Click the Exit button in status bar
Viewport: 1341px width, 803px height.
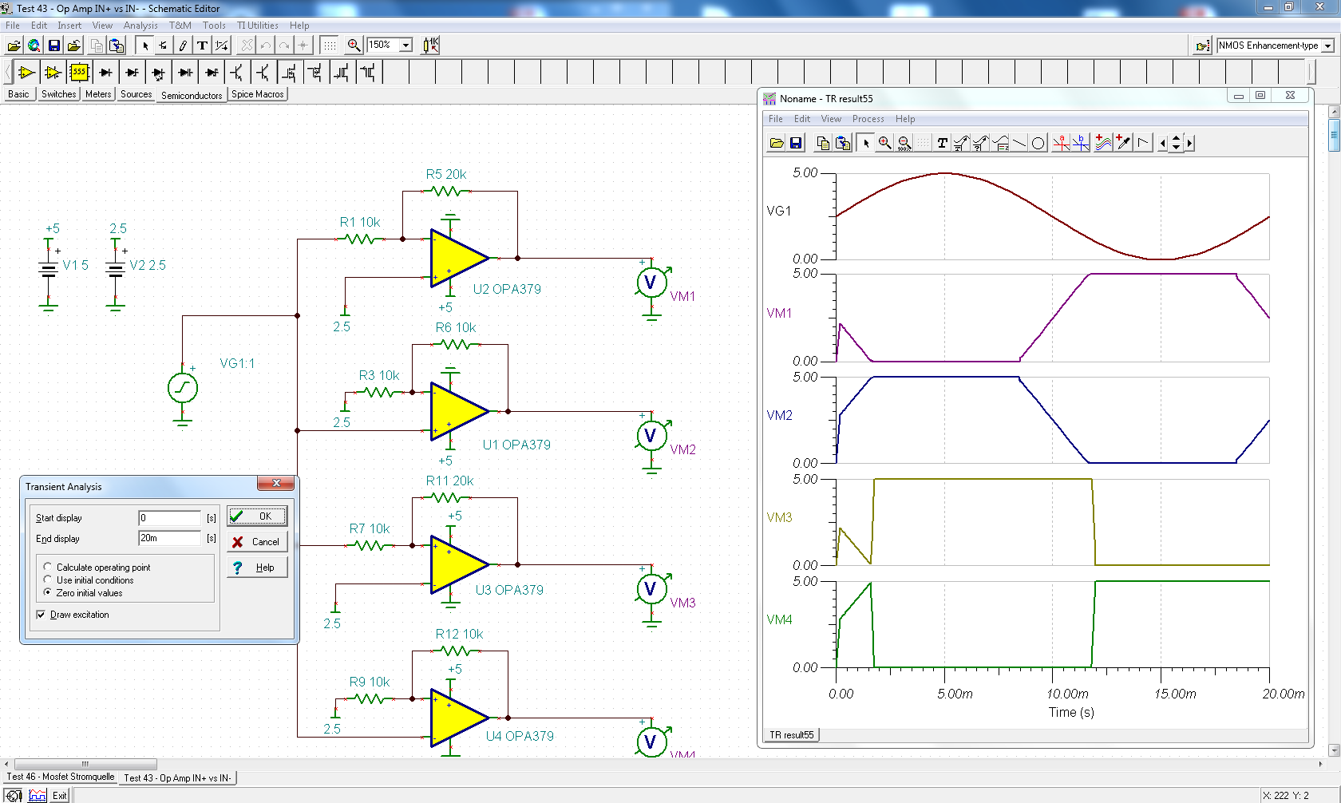[x=60, y=796]
